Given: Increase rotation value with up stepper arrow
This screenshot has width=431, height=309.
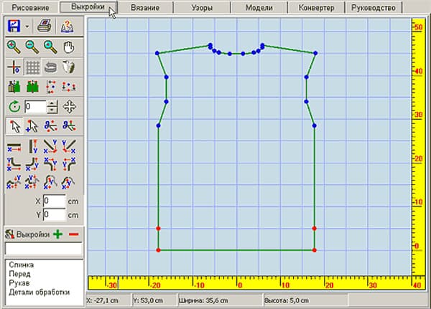Looking at the screenshot, I should point(52,103).
